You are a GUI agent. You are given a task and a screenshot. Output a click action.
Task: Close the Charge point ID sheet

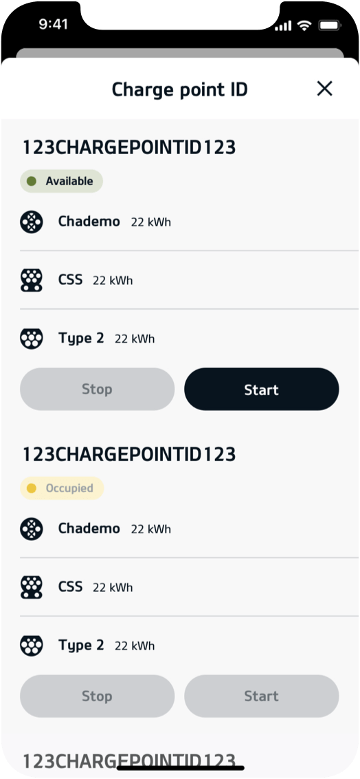click(x=324, y=89)
